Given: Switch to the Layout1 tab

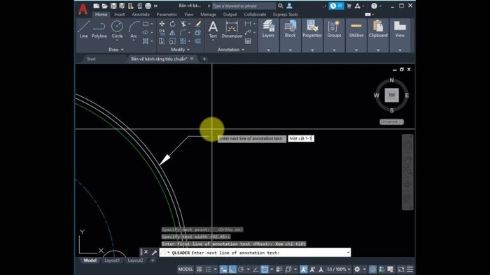Looking at the screenshot, I should click(112, 260).
